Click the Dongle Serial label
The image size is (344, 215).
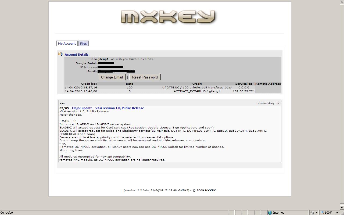pos(86,63)
